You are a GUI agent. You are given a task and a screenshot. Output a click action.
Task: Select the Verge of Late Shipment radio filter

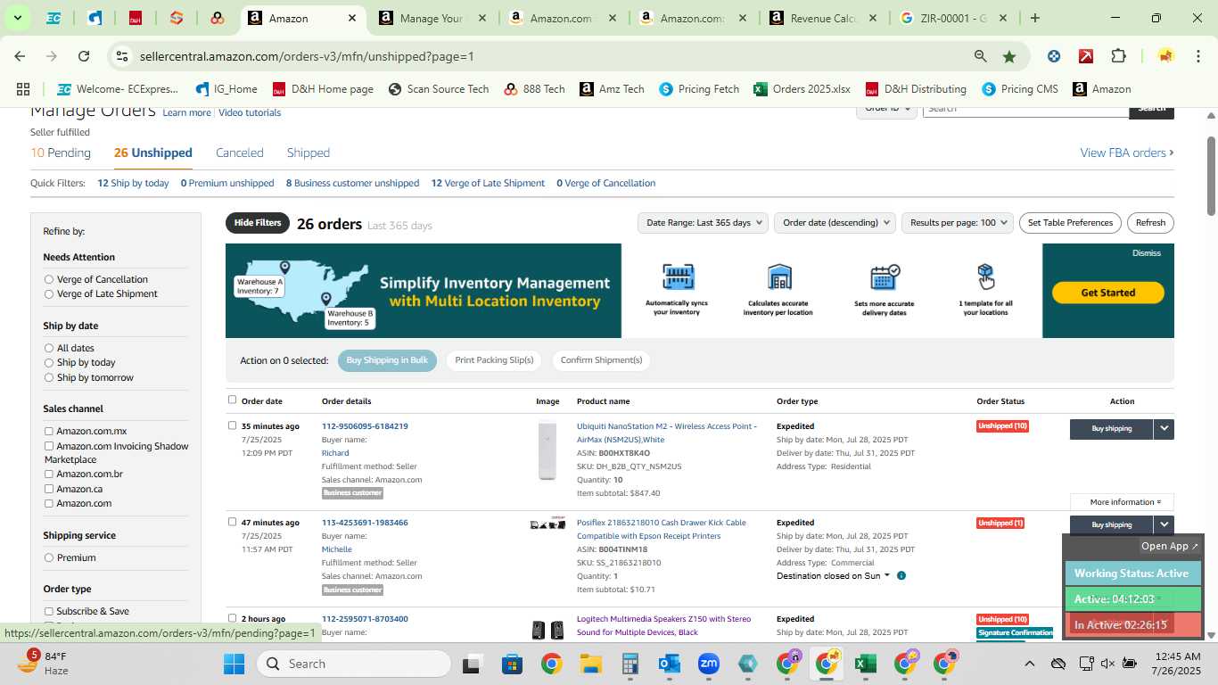click(x=49, y=293)
